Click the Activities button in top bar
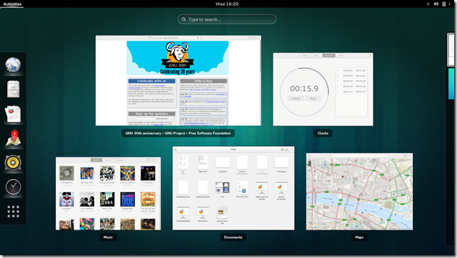 tap(12, 4)
